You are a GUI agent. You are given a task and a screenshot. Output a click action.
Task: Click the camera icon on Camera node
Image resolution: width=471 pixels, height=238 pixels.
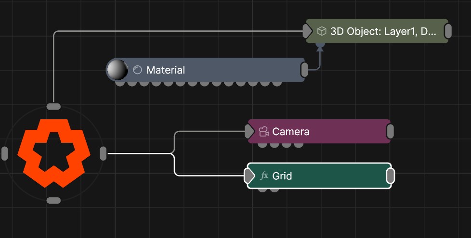point(263,131)
